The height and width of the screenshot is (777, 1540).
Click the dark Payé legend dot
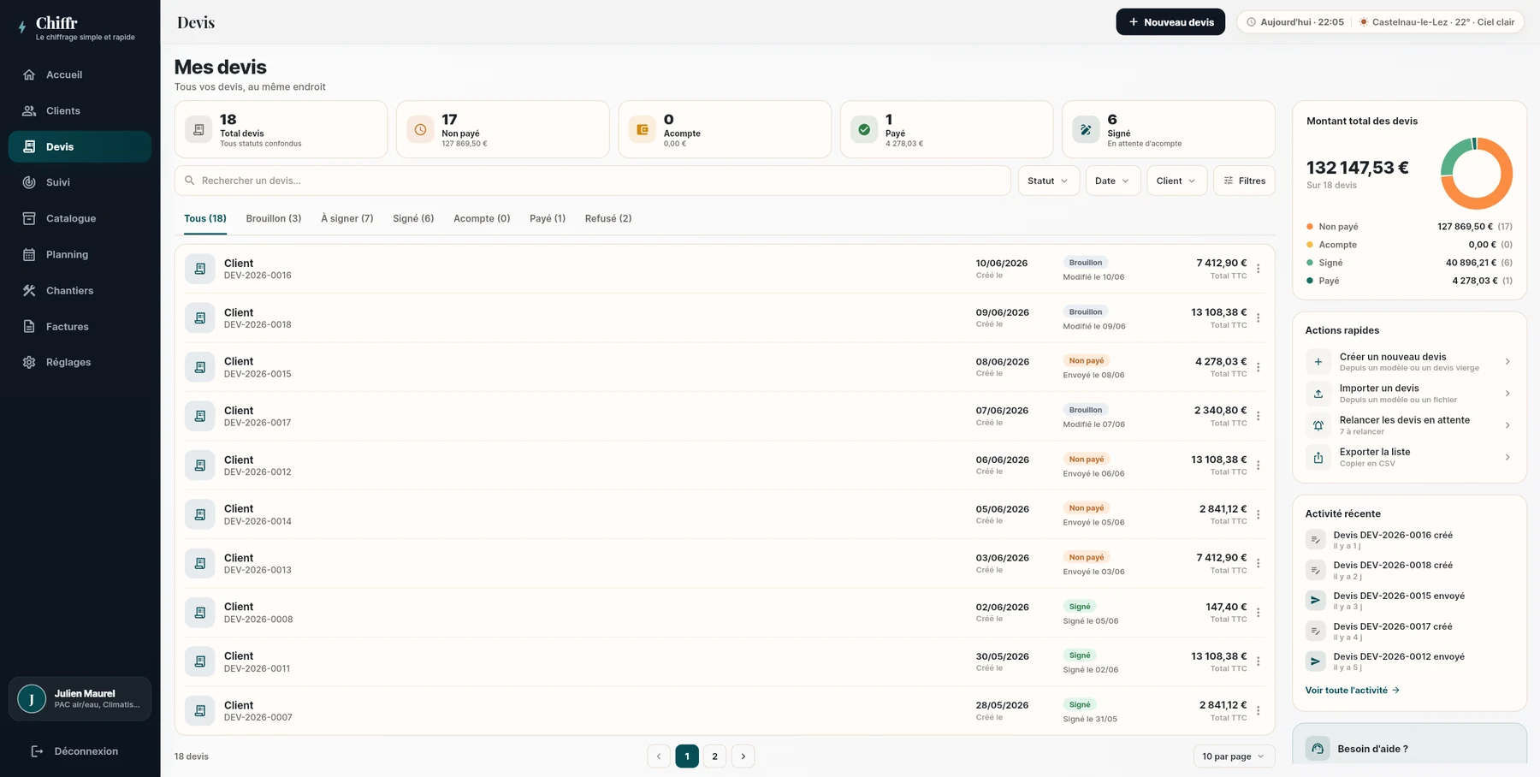click(1310, 281)
